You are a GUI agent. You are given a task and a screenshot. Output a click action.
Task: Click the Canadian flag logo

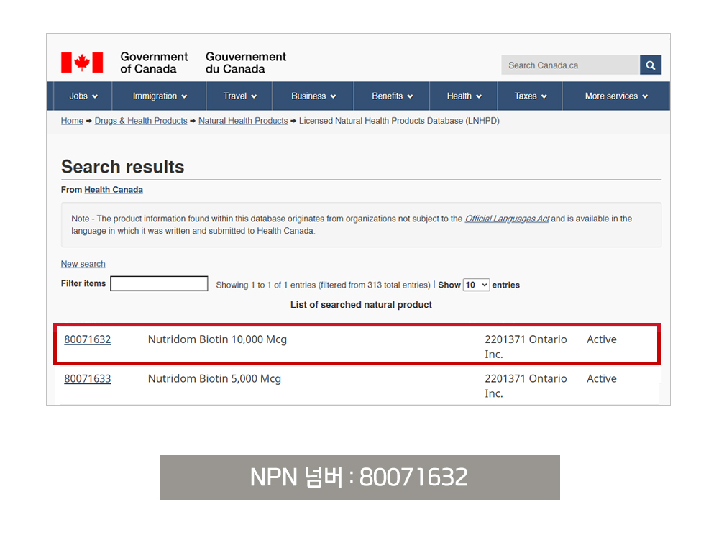coord(82,63)
